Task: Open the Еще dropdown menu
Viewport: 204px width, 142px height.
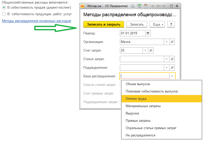Action: tap(157, 24)
